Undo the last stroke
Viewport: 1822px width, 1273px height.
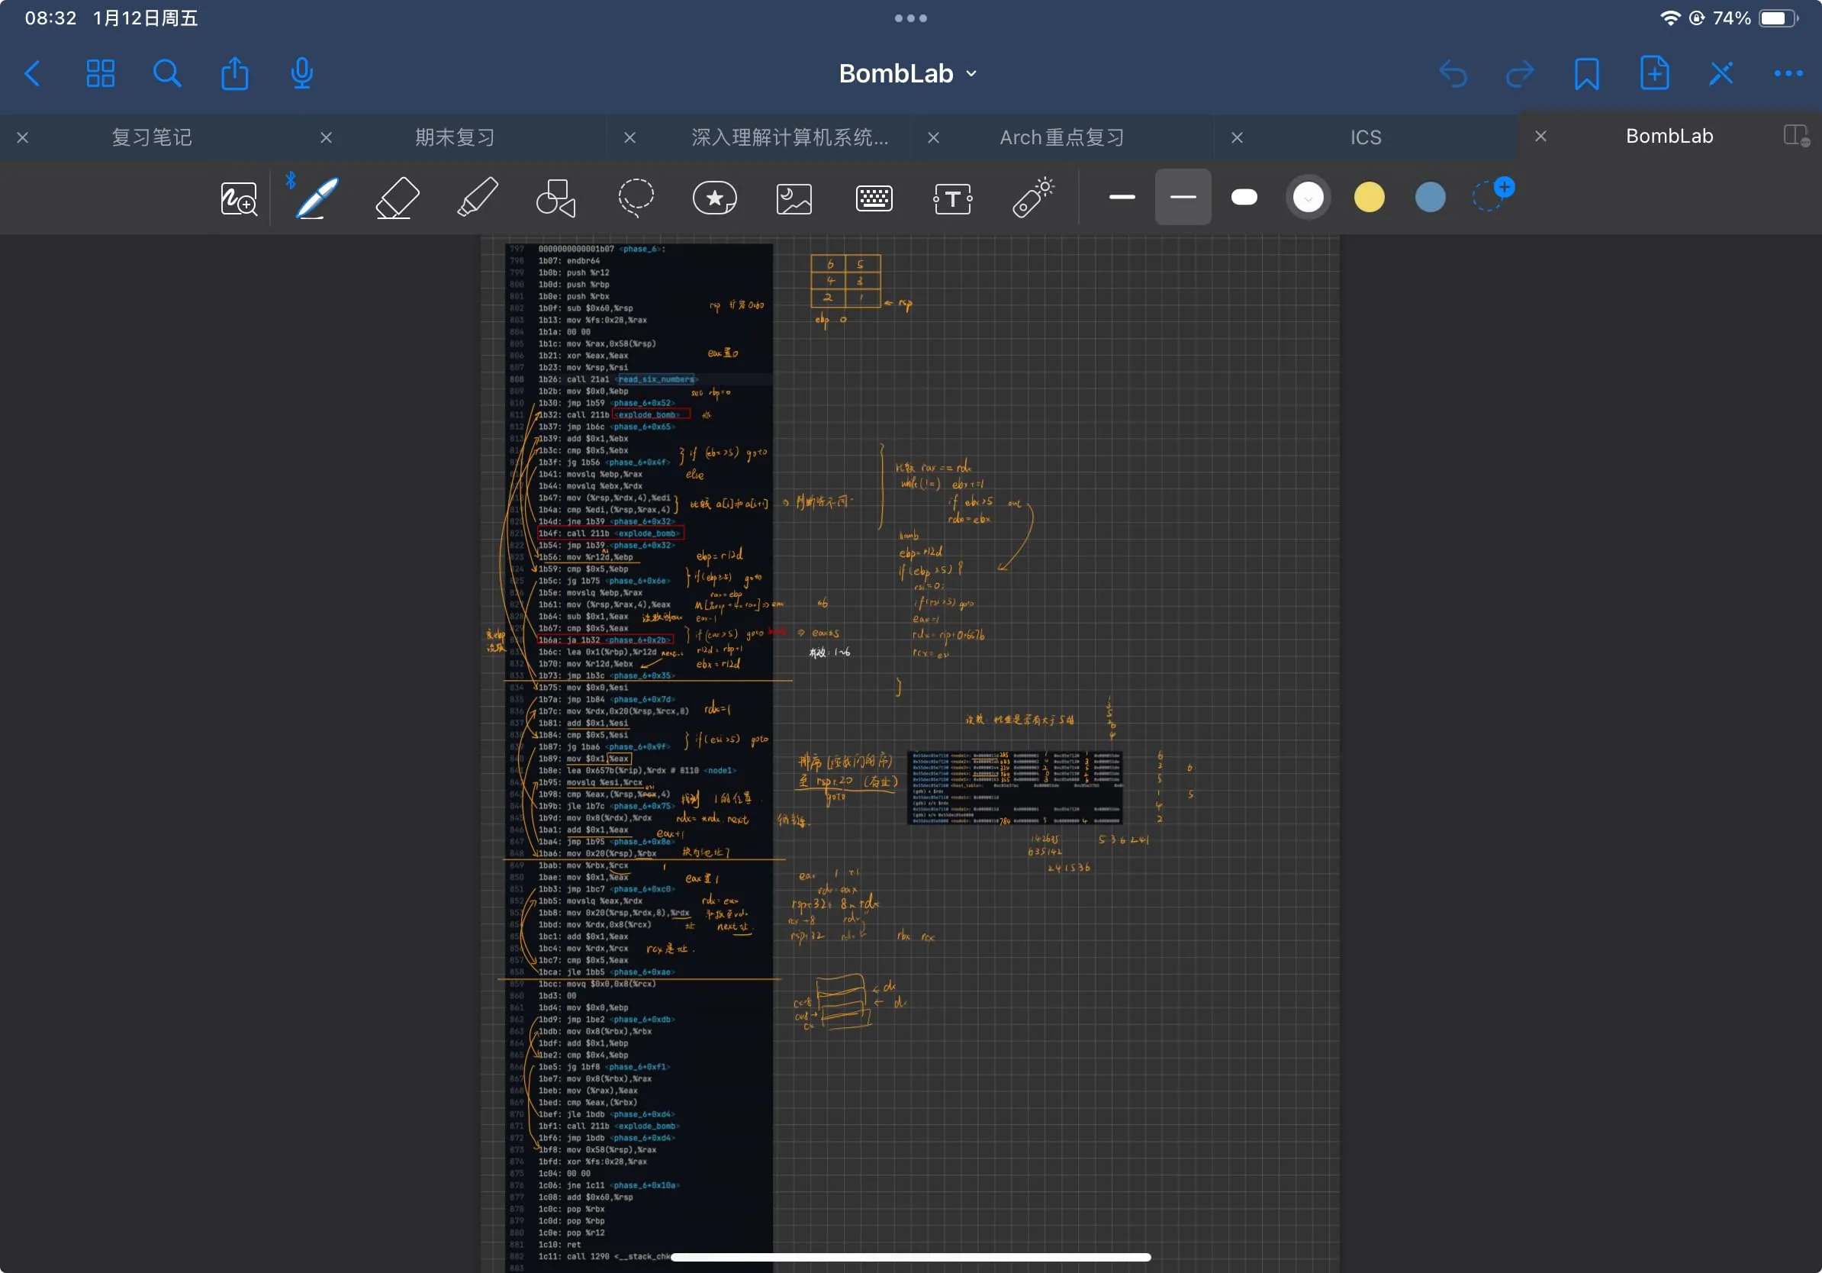(x=1453, y=74)
